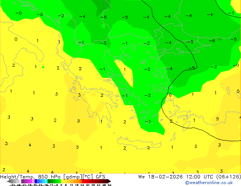Click the bright red swatch above the 24 label

point(83,181)
